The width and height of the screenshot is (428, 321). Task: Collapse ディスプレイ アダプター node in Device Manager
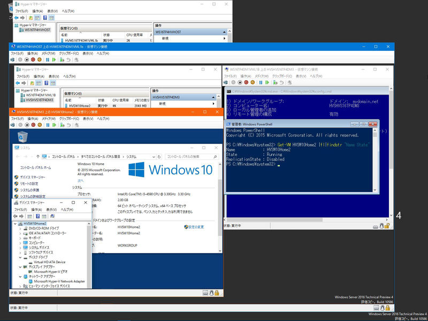tap(20, 266)
